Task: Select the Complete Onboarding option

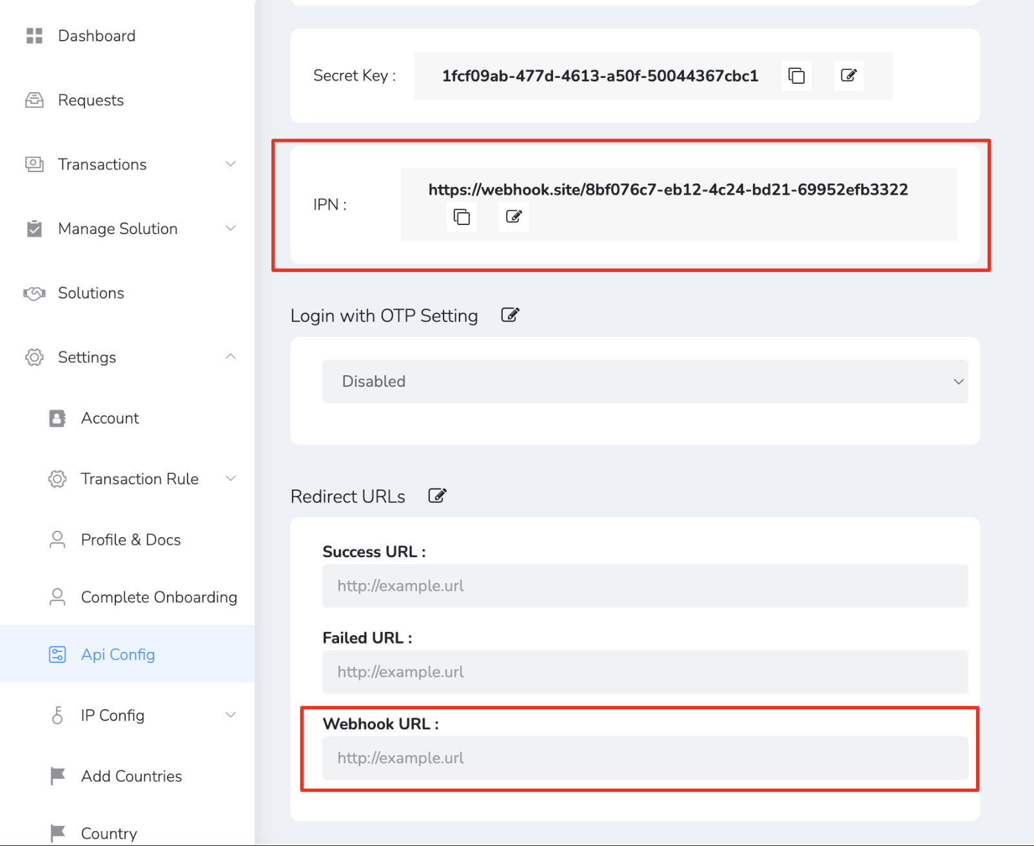Action: pyautogui.click(x=159, y=597)
